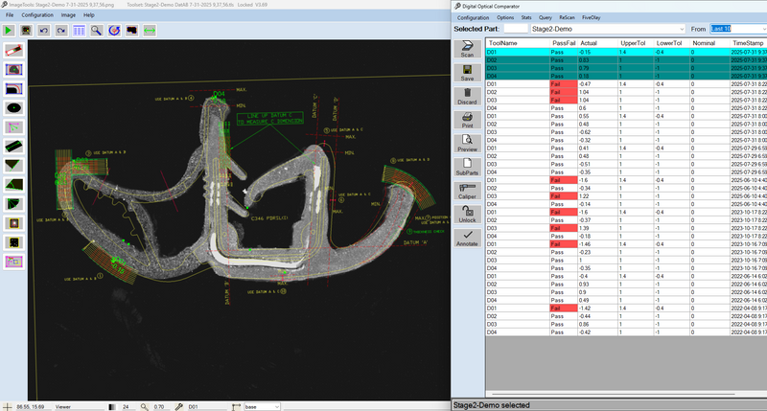Click the Discard trash icon
This screenshot has width=767, height=411.
[x=467, y=96]
